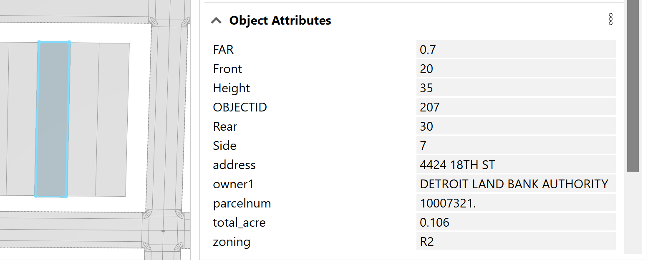
Task: Click the Height value showing 35
Action: [x=515, y=88]
